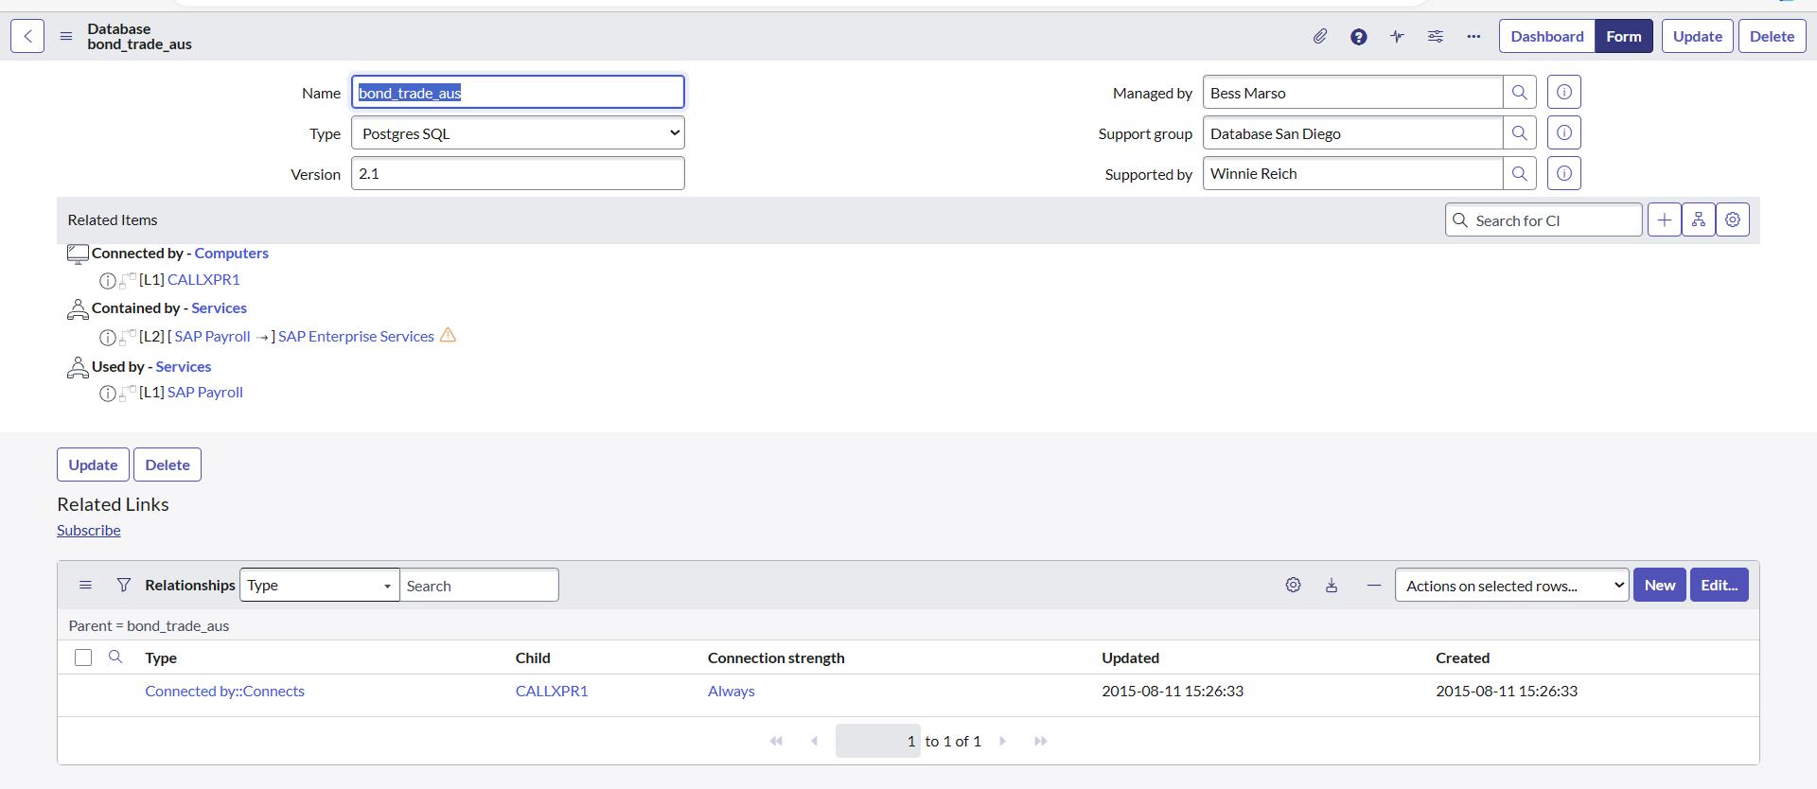Focus the Managed by field
The width and height of the screenshot is (1817, 789).
click(x=1352, y=93)
